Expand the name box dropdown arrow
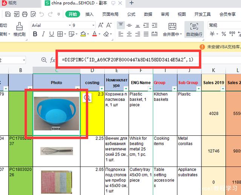Image resolution: width=241 pixels, height=195 pixels. pos(24,60)
